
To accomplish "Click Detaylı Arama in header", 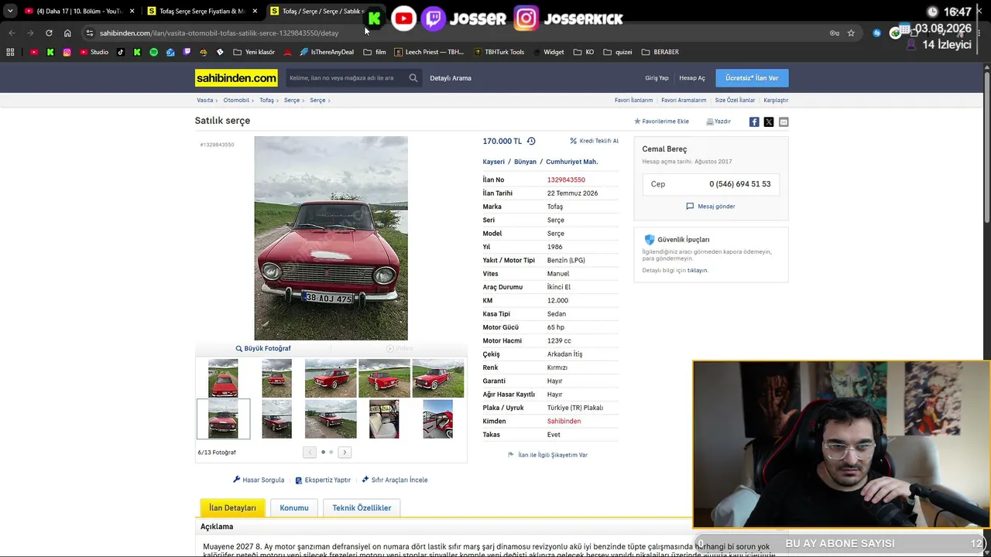I will 451,78.
